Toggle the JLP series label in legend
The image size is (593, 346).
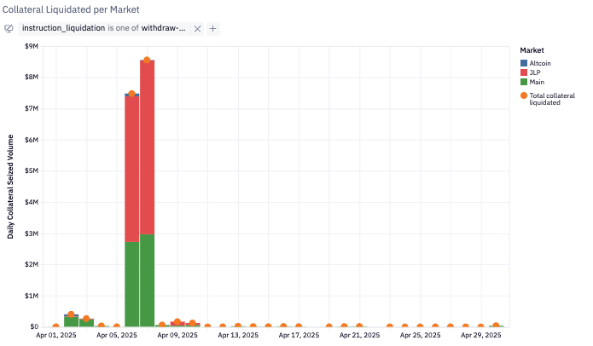point(536,72)
